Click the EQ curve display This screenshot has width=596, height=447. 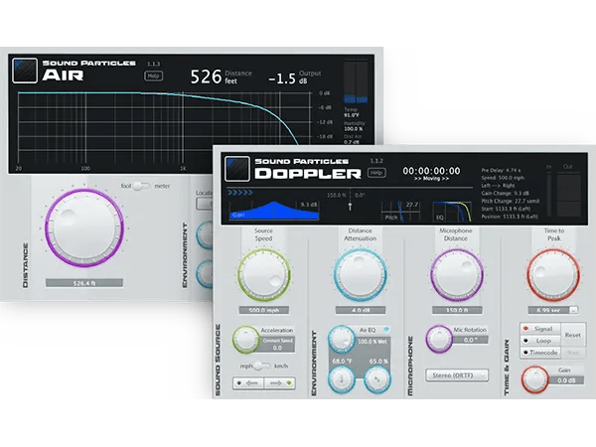click(452, 212)
